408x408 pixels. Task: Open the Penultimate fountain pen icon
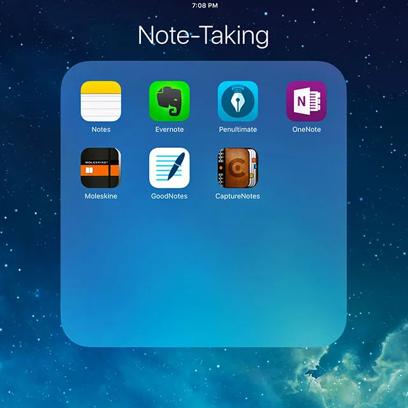coord(238,101)
